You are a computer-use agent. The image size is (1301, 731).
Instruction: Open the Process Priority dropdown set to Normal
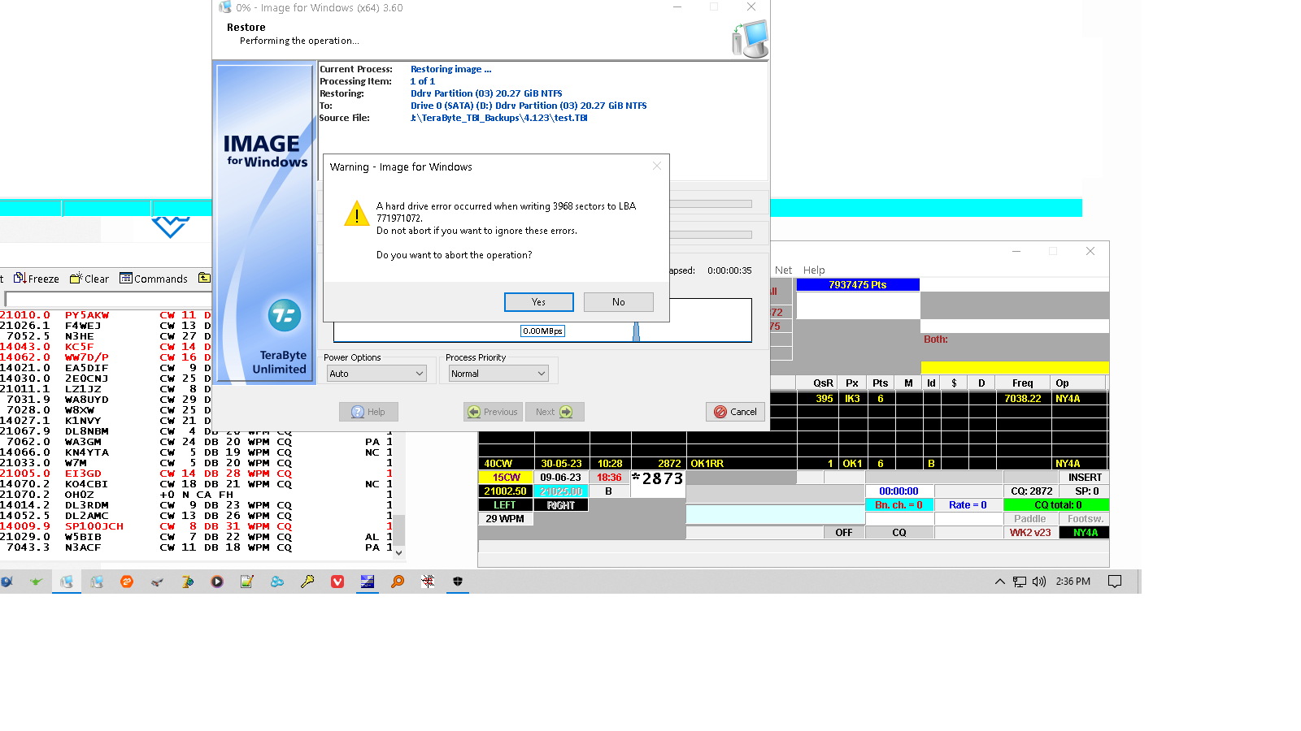click(x=498, y=374)
